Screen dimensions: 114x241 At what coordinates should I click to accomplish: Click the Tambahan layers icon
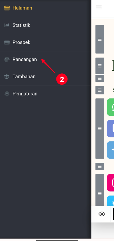[7, 77]
